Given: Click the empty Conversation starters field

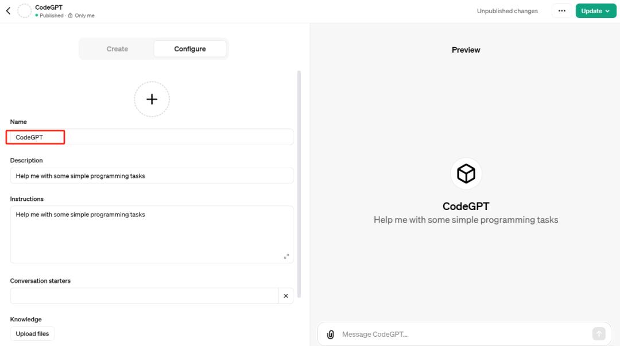Looking at the screenshot, I should [144, 296].
